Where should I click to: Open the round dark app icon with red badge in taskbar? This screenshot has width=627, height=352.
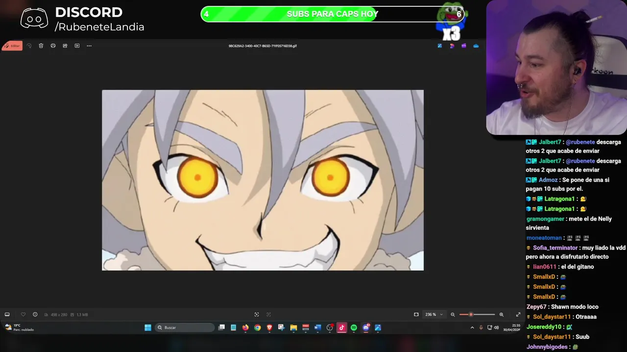(x=330, y=328)
